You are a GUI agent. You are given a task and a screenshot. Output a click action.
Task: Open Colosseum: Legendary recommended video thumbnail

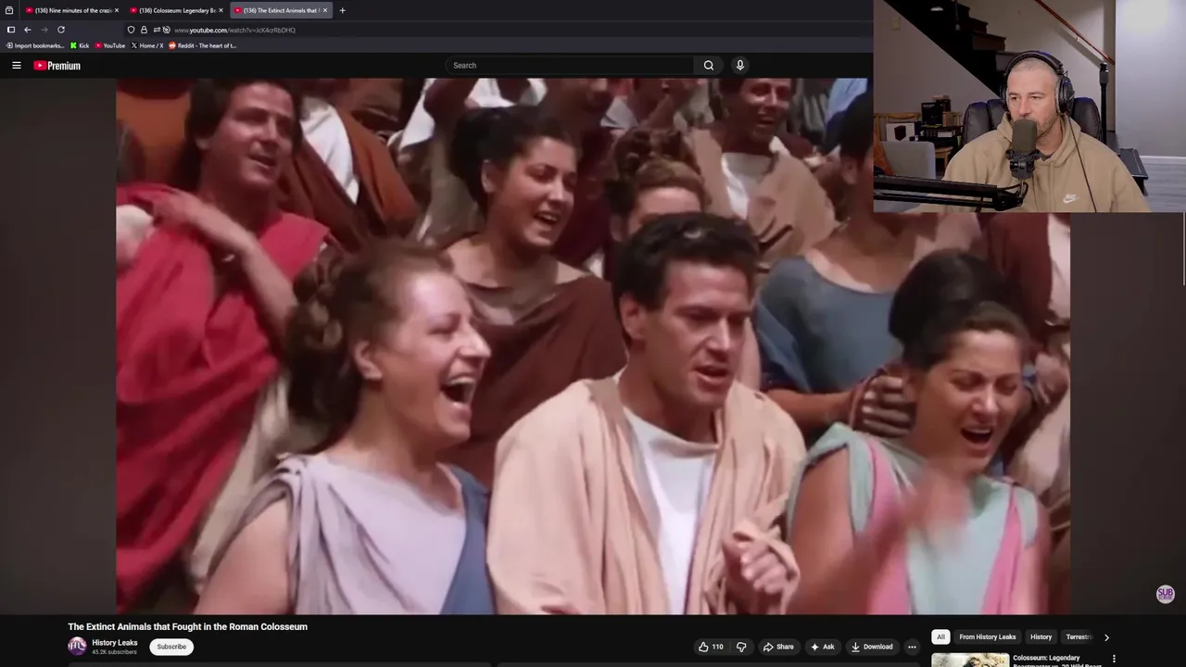click(970, 660)
